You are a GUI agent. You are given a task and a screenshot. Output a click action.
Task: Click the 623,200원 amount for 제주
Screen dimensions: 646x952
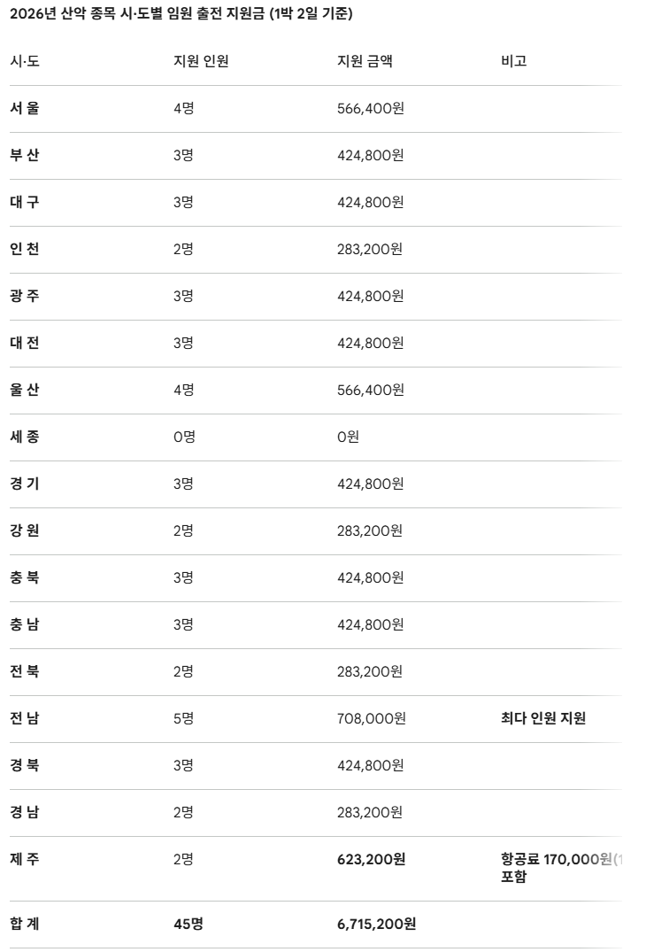click(371, 859)
